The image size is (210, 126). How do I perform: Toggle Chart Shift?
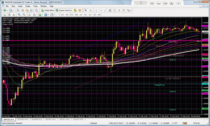[34, 15]
